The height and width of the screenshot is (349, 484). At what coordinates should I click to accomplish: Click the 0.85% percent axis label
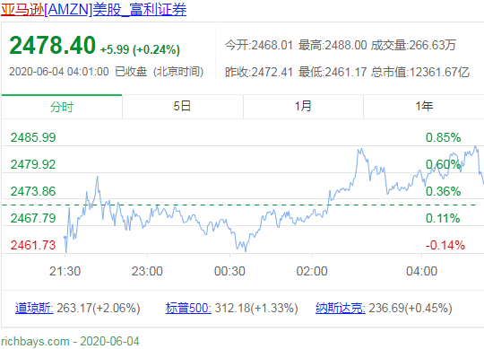pyautogui.click(x=444, y=137)
